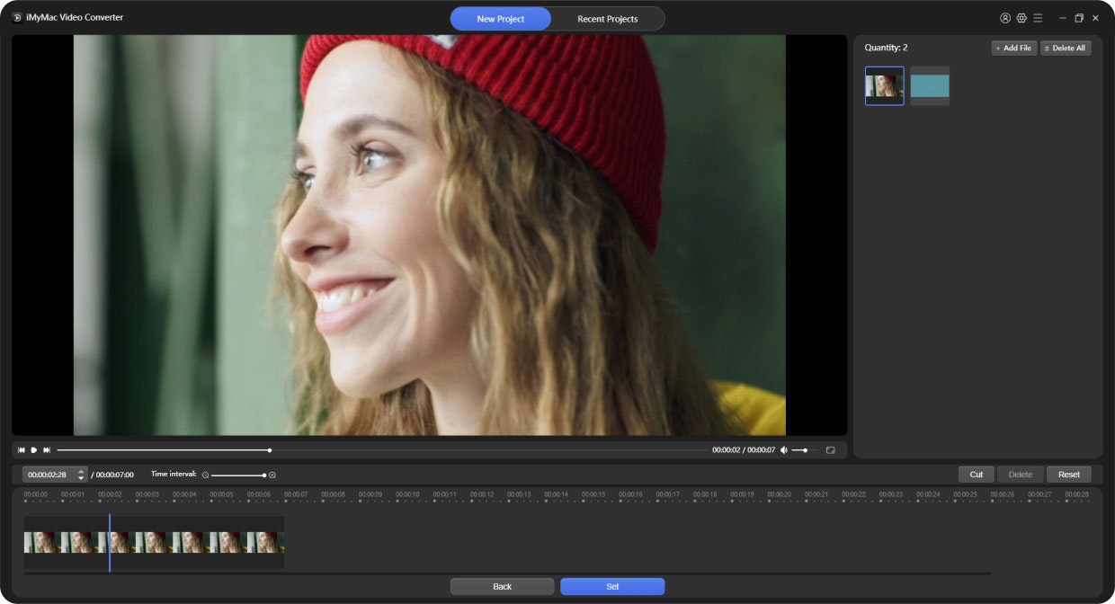Select the woman video thumbnail
Image resolution: width=1115 pixels, height=604 pixels.
pyautogui.click(x=885, y=85)
